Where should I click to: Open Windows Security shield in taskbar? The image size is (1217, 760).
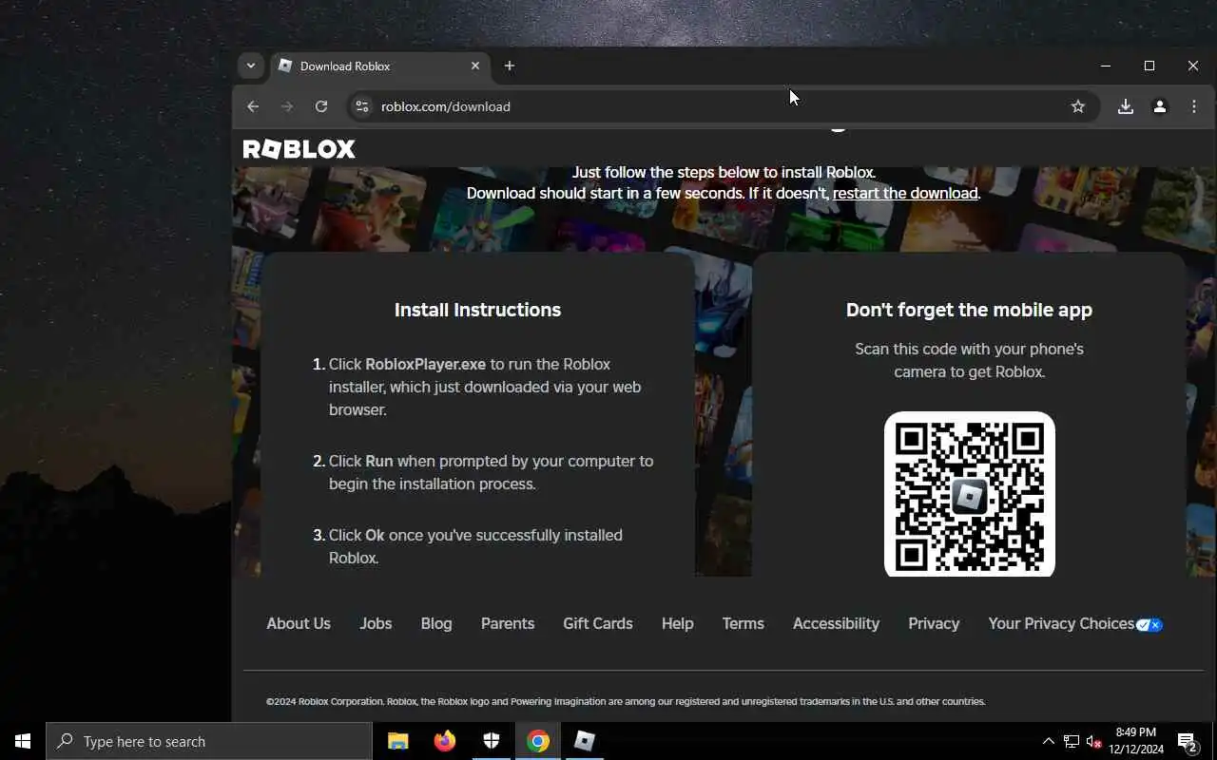[x=492, y=741]
